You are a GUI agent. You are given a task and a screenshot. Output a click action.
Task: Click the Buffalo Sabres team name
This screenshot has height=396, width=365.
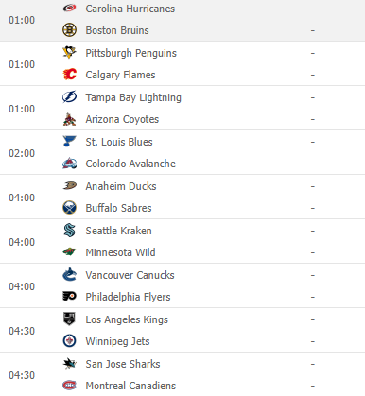click(118, 208)
